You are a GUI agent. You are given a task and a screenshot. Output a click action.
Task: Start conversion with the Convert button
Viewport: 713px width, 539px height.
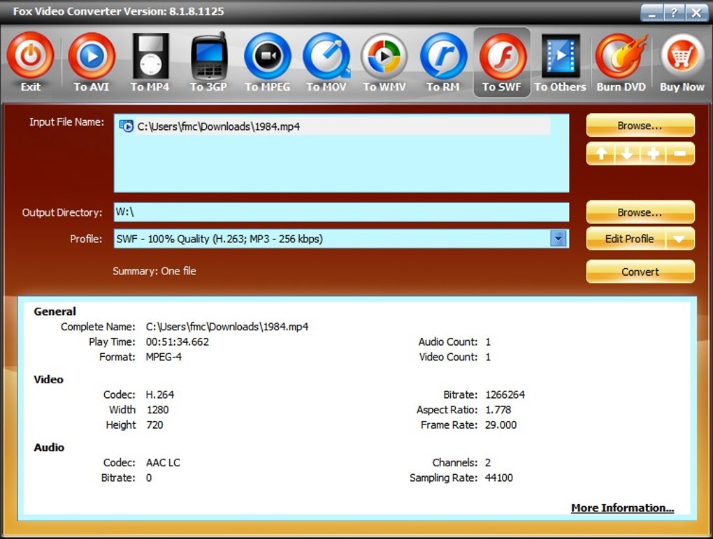tap(640, 272)
